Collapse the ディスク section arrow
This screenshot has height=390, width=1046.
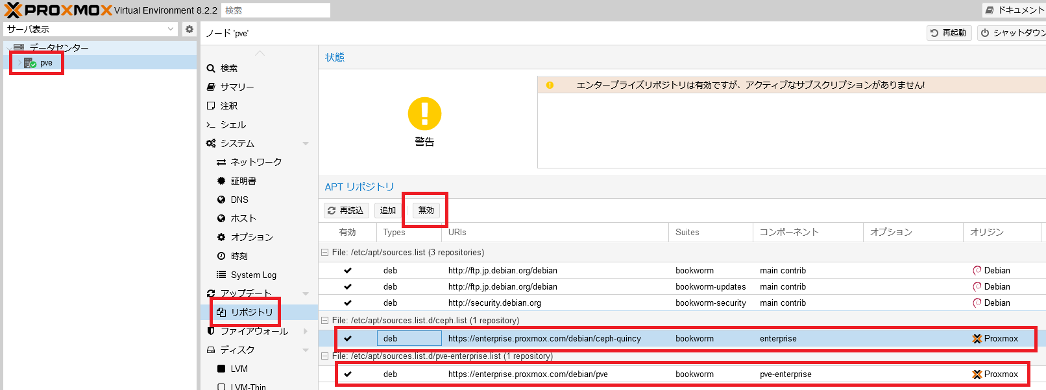click(x=306, y=350)
